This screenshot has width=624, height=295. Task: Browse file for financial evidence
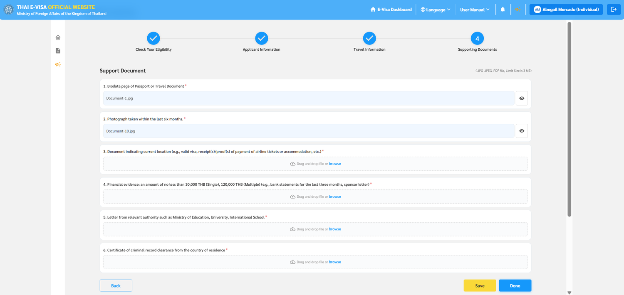pyautogui.click(x=335, y=197)
